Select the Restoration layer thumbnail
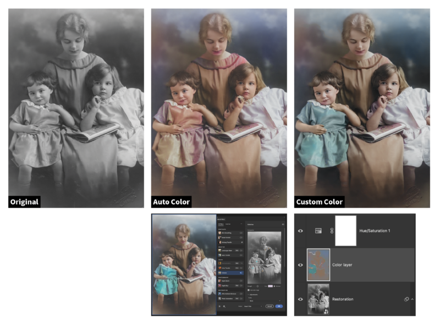The width and height of the screenshot is (440, 325). coord(318,299)
